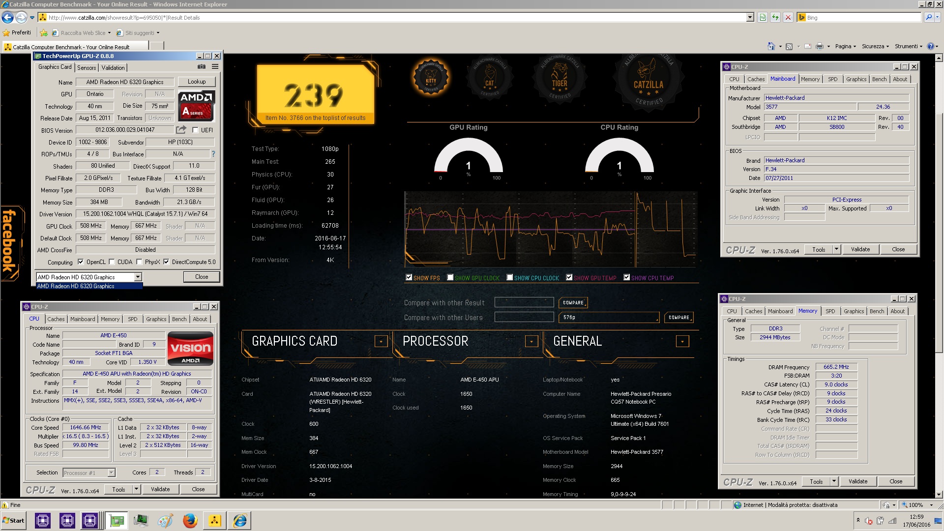This screenshot has width=944, height=531.
Task: Click the print icon in command bar
Action: (820, 46)
